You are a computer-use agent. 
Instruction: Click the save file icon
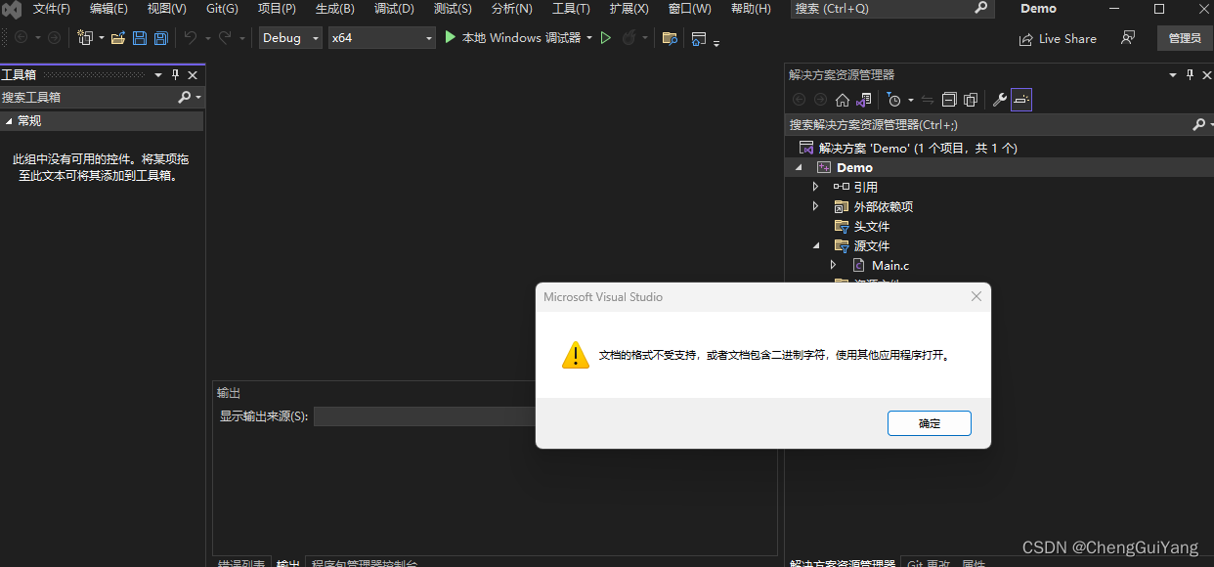pyautogui.click(x=139, y=38)
